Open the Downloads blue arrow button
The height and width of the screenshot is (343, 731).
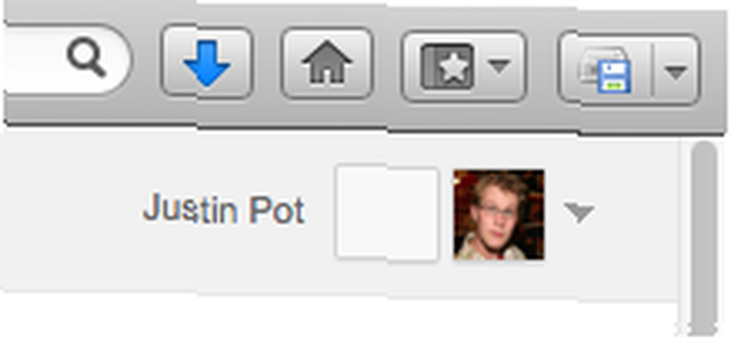(x=207, y=62)
